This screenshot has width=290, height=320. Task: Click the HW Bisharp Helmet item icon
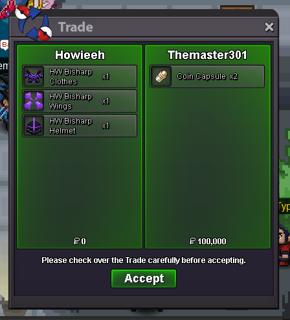pyautogui.click(x=34, y=126)
